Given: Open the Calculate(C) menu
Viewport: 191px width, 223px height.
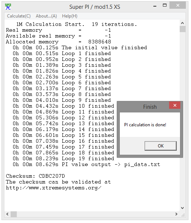Looking at the screenshot, I should click(x=19, y=16).
